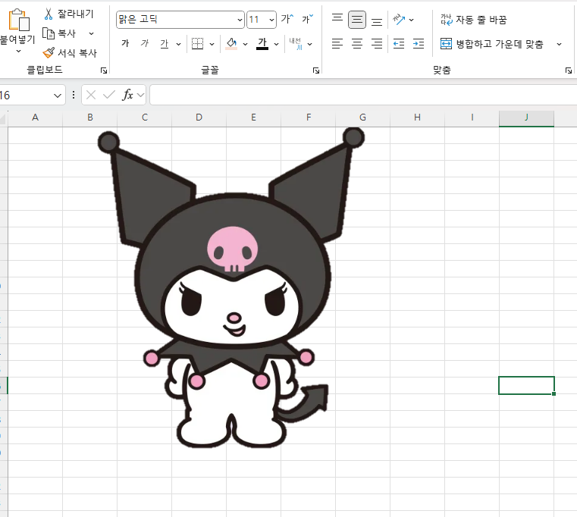The width and height of the screenshot is (577, 517).
Task: Select column B header
Action: (89, 117)
